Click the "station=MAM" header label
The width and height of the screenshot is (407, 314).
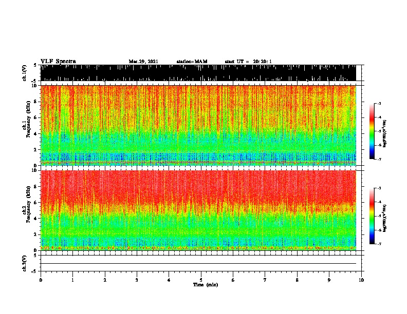(192, 62)
